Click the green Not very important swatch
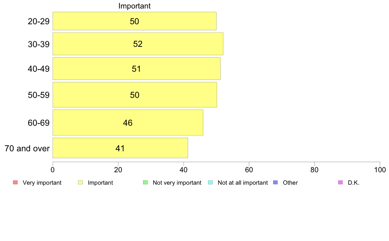 pos(145,182)
